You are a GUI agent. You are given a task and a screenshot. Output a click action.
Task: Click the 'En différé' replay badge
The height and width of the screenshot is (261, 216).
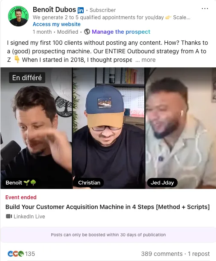pos(27,78)
